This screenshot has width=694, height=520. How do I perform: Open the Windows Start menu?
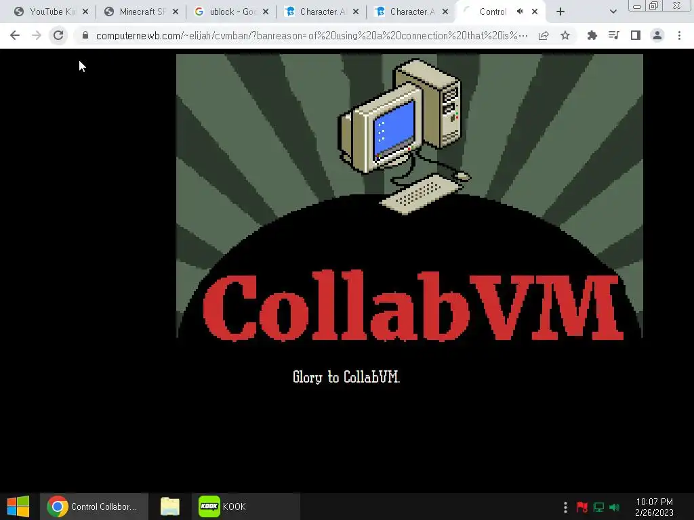pos(18,506)
